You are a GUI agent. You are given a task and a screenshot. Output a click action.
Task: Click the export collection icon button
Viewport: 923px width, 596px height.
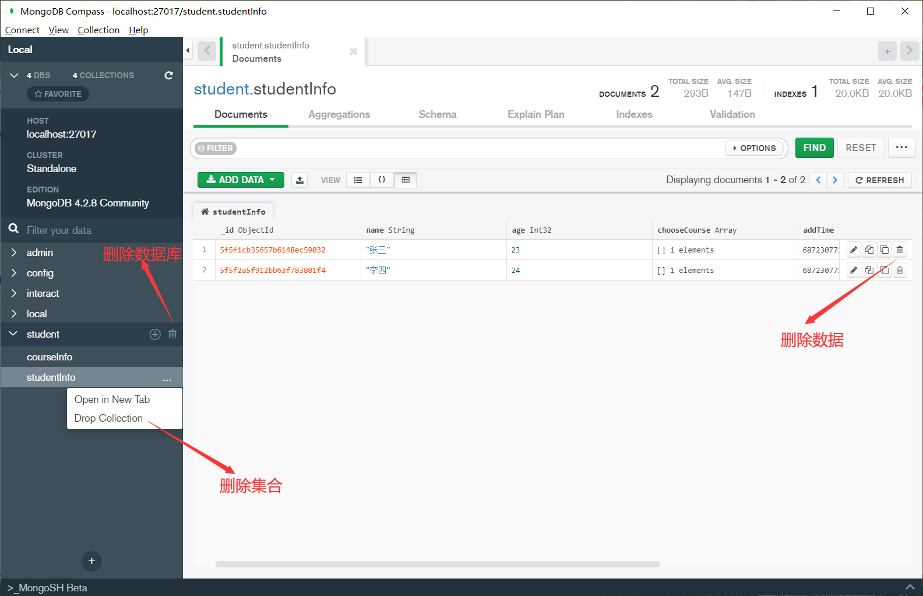300,180
